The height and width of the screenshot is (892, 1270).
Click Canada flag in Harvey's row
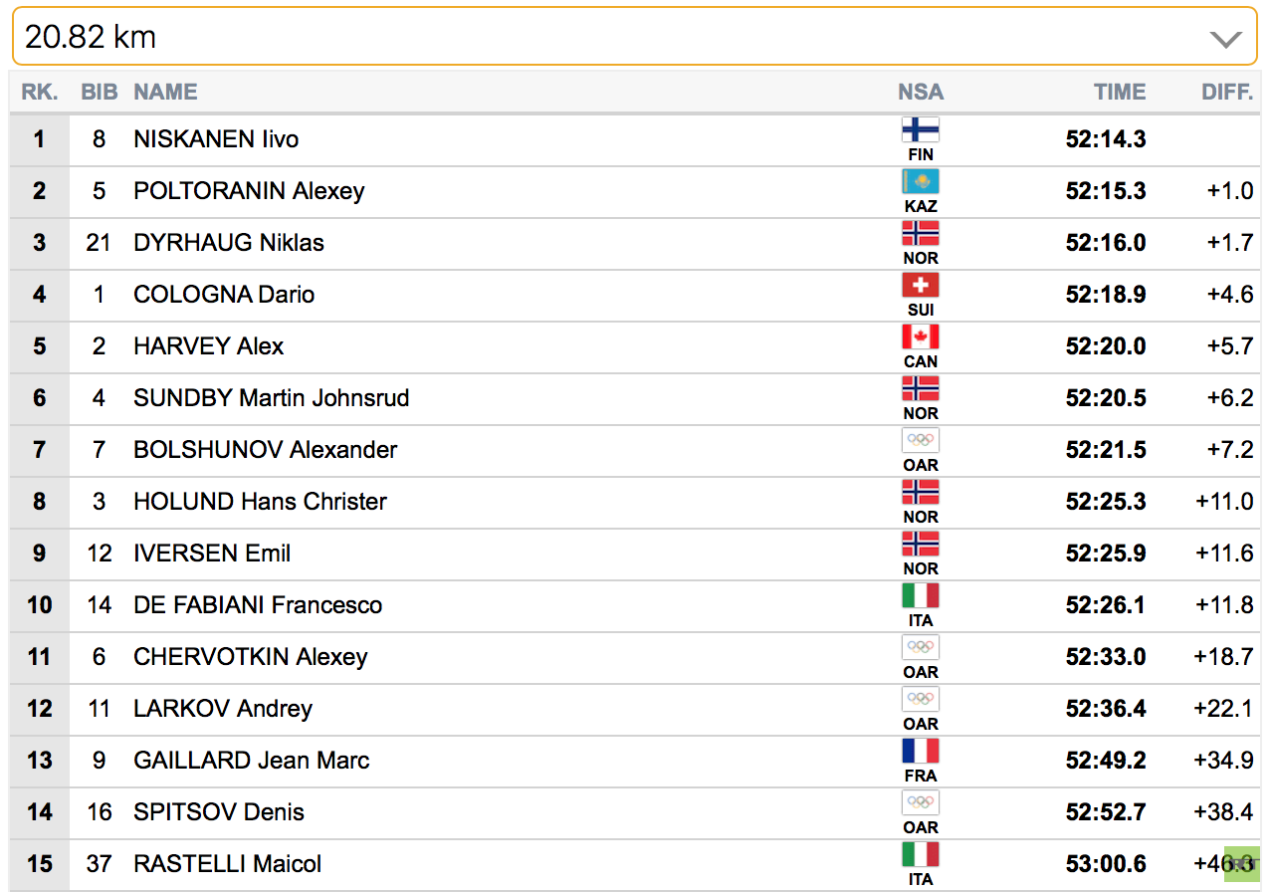click(x=921, y=337)
